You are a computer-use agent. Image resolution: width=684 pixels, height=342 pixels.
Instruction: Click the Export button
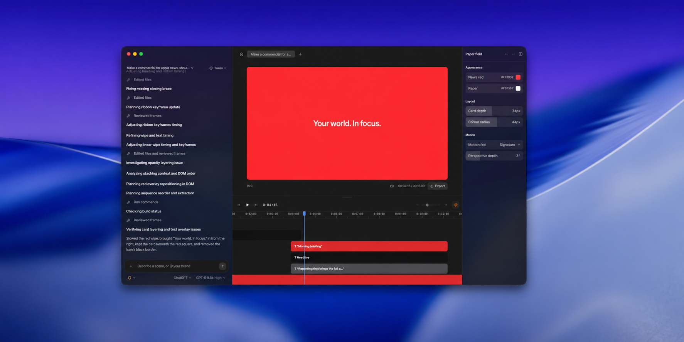click(x=438, y=186)
